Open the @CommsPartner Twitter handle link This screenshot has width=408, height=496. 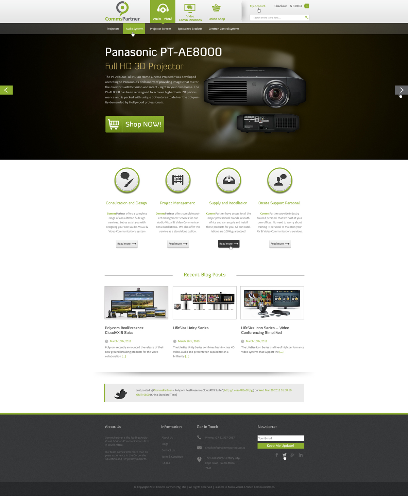pyautogui.click(x=163, y=390)
